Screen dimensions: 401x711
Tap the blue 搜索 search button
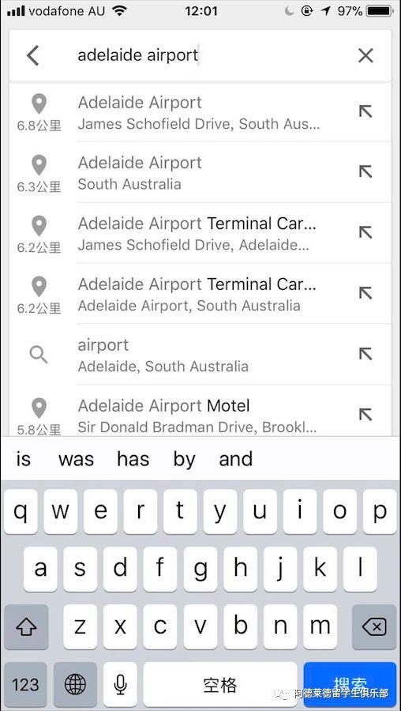coord(350,684)
